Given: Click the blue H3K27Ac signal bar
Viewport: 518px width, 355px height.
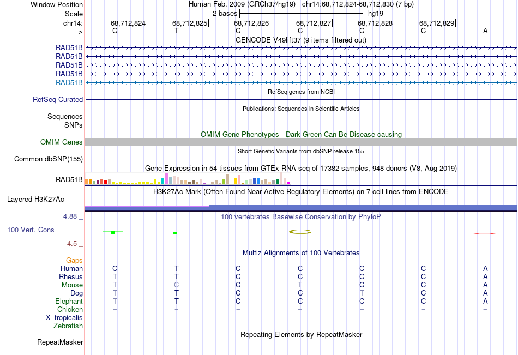Looking at the screenshot, I should pyautogui.click(x=301, y=208).
